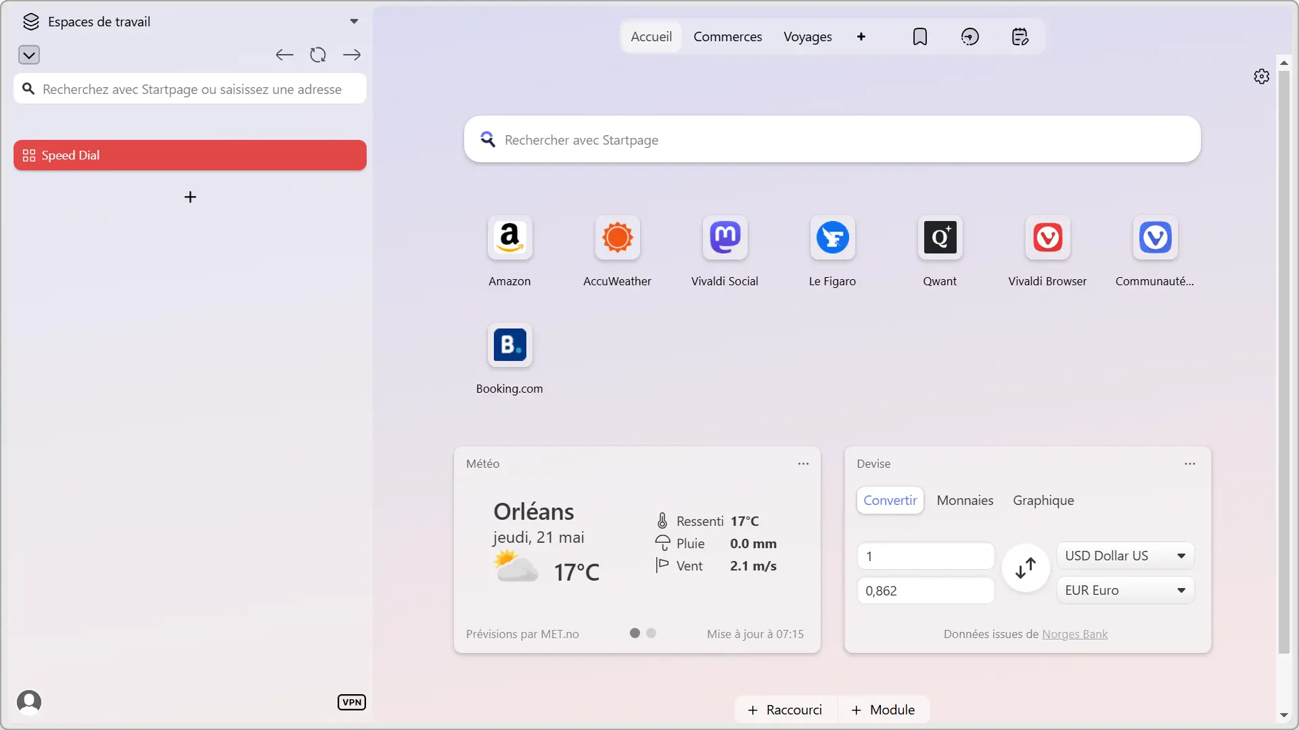
Task: Click the Prévisions par MET.no text
Action: [522, 634]
